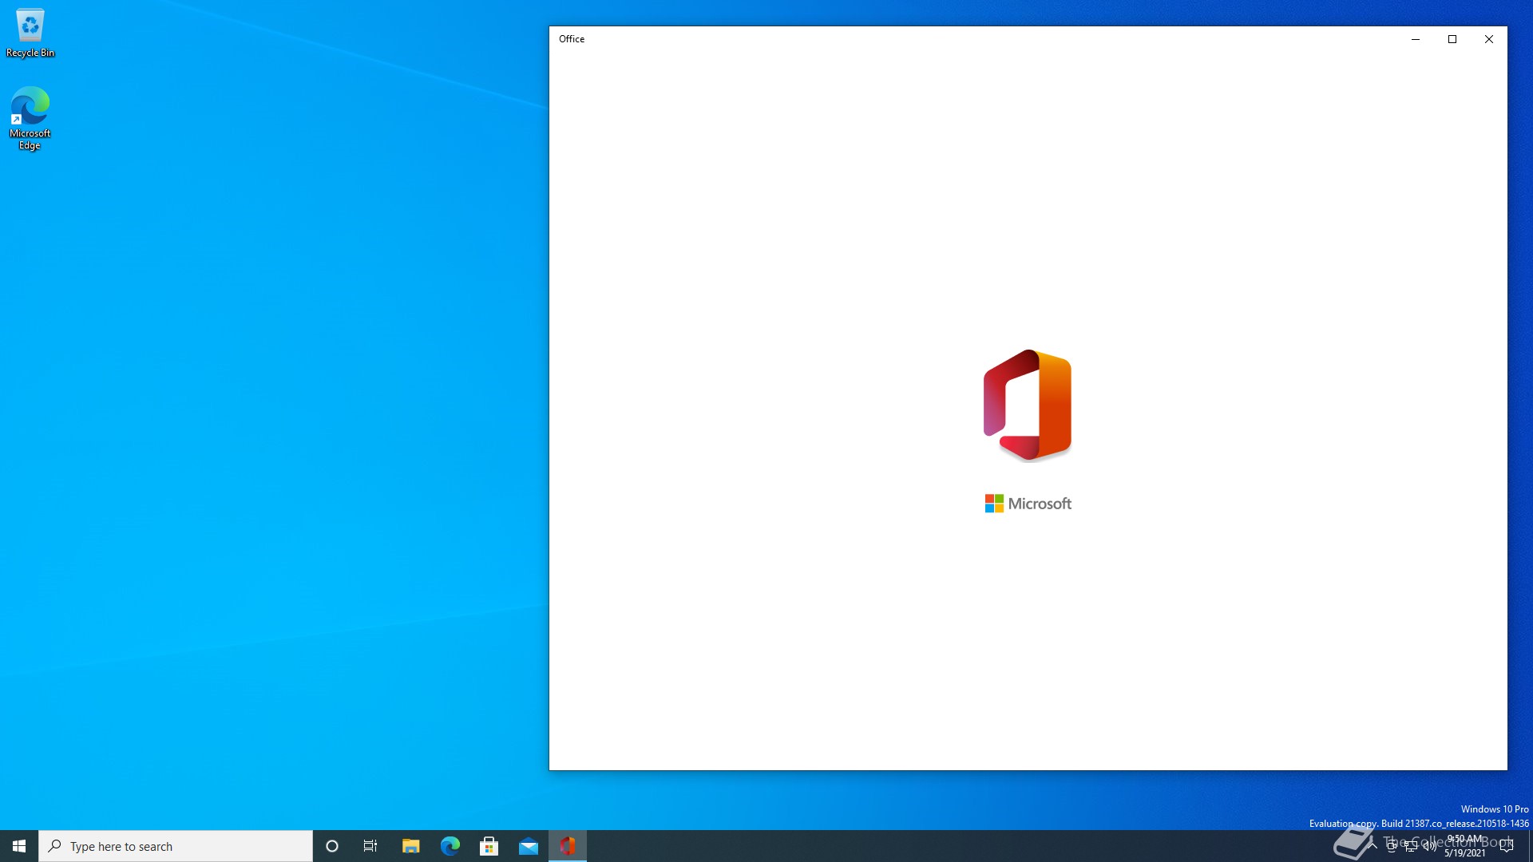Open the Action Center notifications icon

tap(1507, 846)
